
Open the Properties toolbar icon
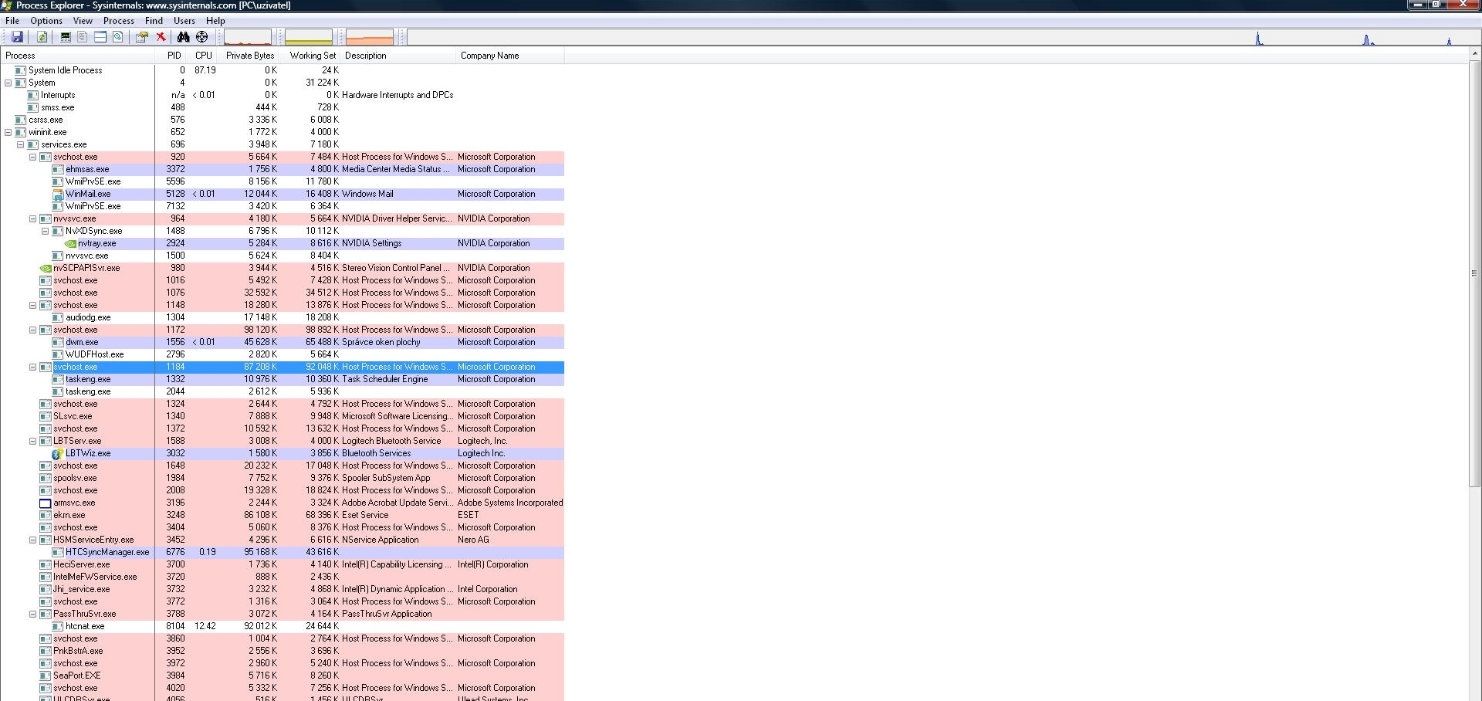click(x=142, y=37)
